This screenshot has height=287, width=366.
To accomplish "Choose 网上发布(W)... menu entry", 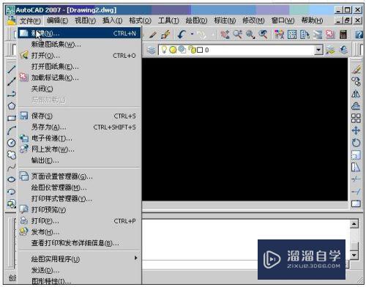I will tap(79, 149).
